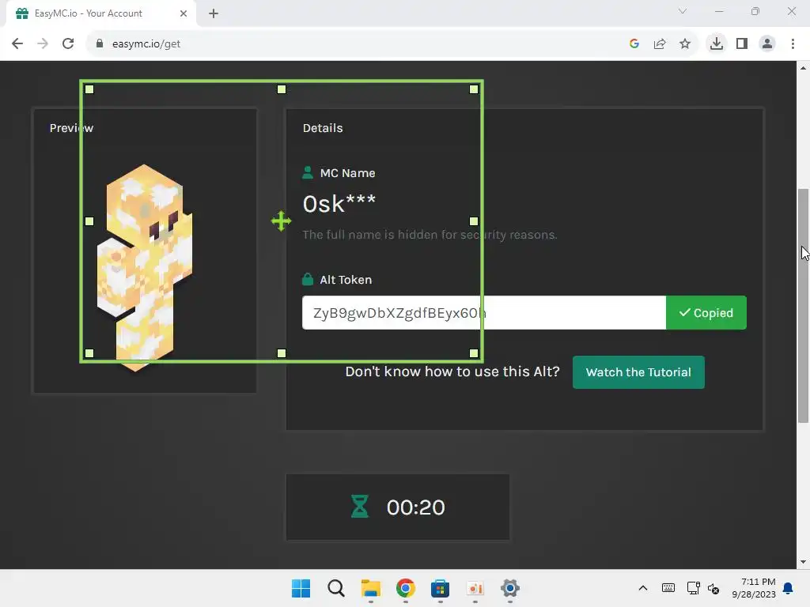The width and height of the screenshot is (810, 607).
Task: Click the hourglass timer icon
Action: point(360,507)
